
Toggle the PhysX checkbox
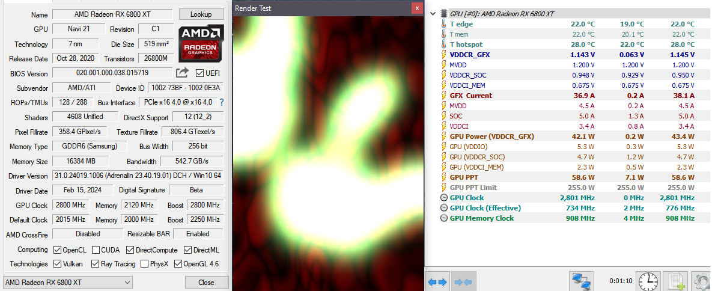(144, 264)
